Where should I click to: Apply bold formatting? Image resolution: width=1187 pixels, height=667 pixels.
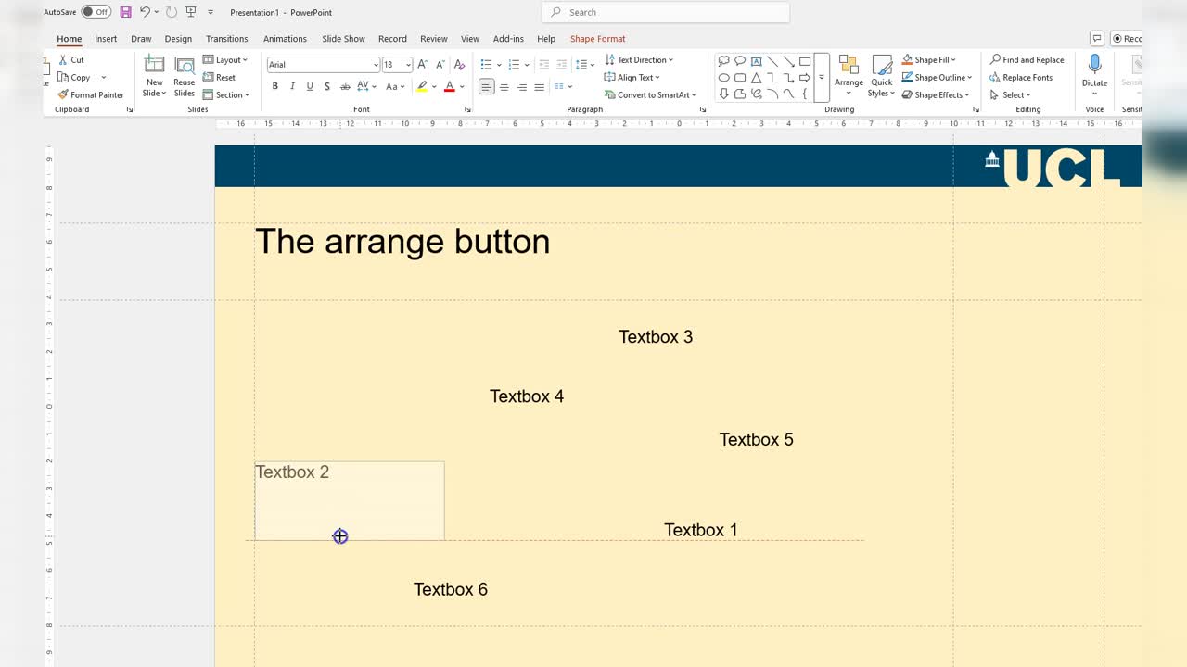click(274, 86)
